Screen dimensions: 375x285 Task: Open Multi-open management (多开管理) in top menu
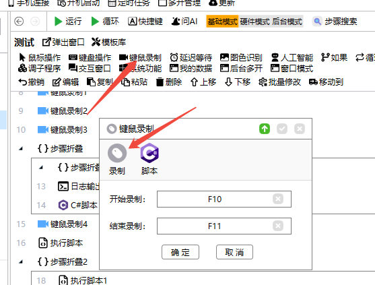(x=179, y=3)
